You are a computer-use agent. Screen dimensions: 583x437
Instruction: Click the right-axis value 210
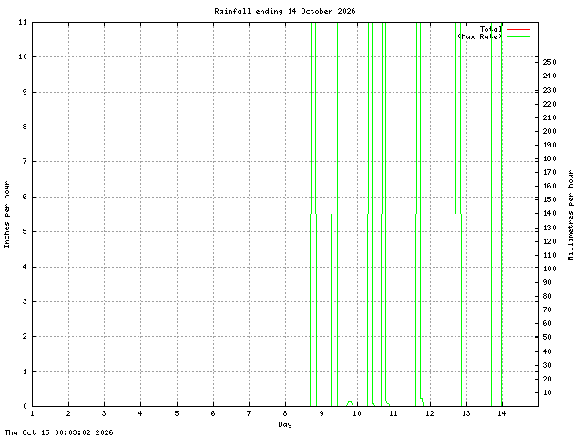tap(549, 117)
